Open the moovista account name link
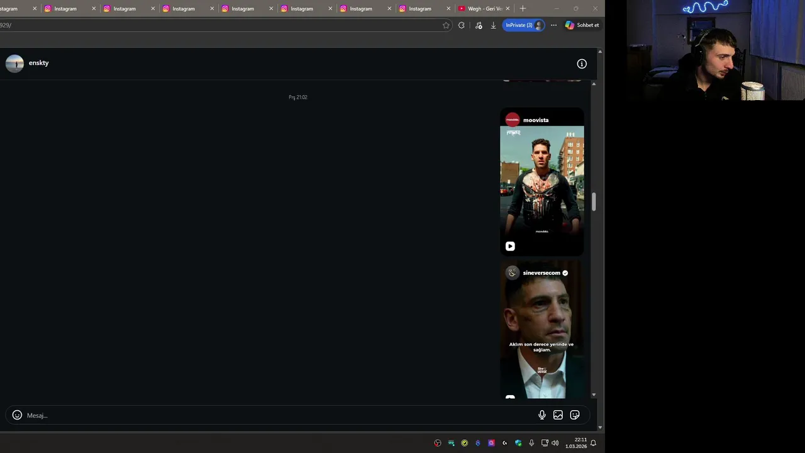This screenshot has width=805, height=453. tap(536, 120)
